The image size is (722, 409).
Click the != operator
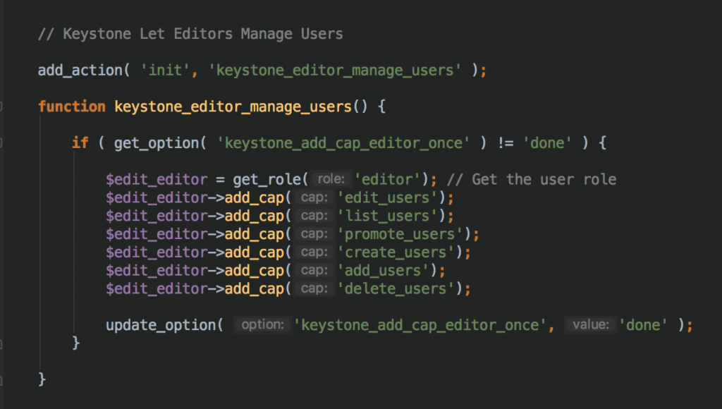506,143
